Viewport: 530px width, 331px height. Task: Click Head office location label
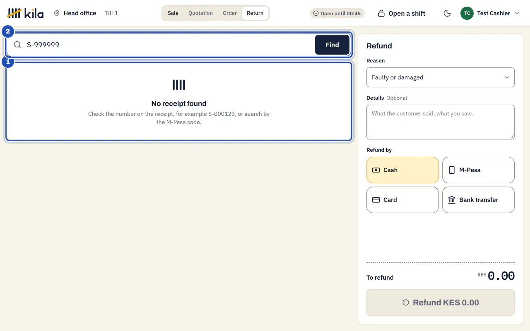(x=80, y=13)
